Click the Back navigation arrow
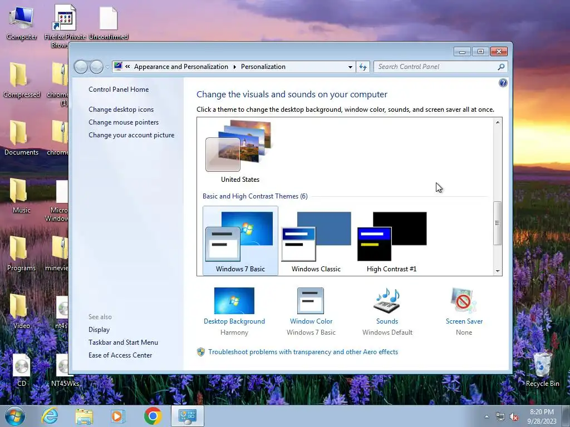 [81, 67]
